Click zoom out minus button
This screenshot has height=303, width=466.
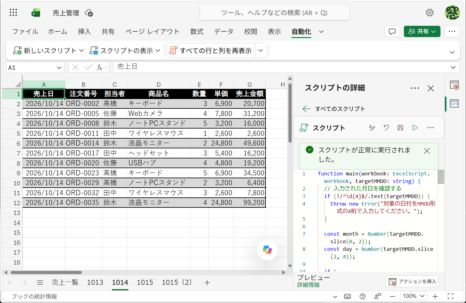[393, 296]
